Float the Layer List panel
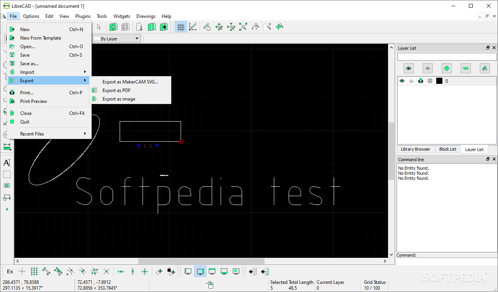This screenshot has height=292, width=498. click(x=488, y=48)
